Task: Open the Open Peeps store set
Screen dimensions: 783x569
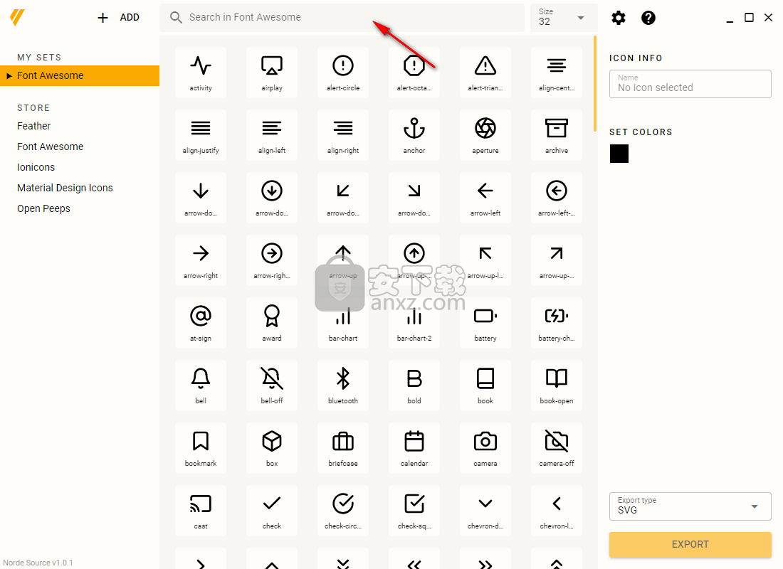Action: click(43, 208)
